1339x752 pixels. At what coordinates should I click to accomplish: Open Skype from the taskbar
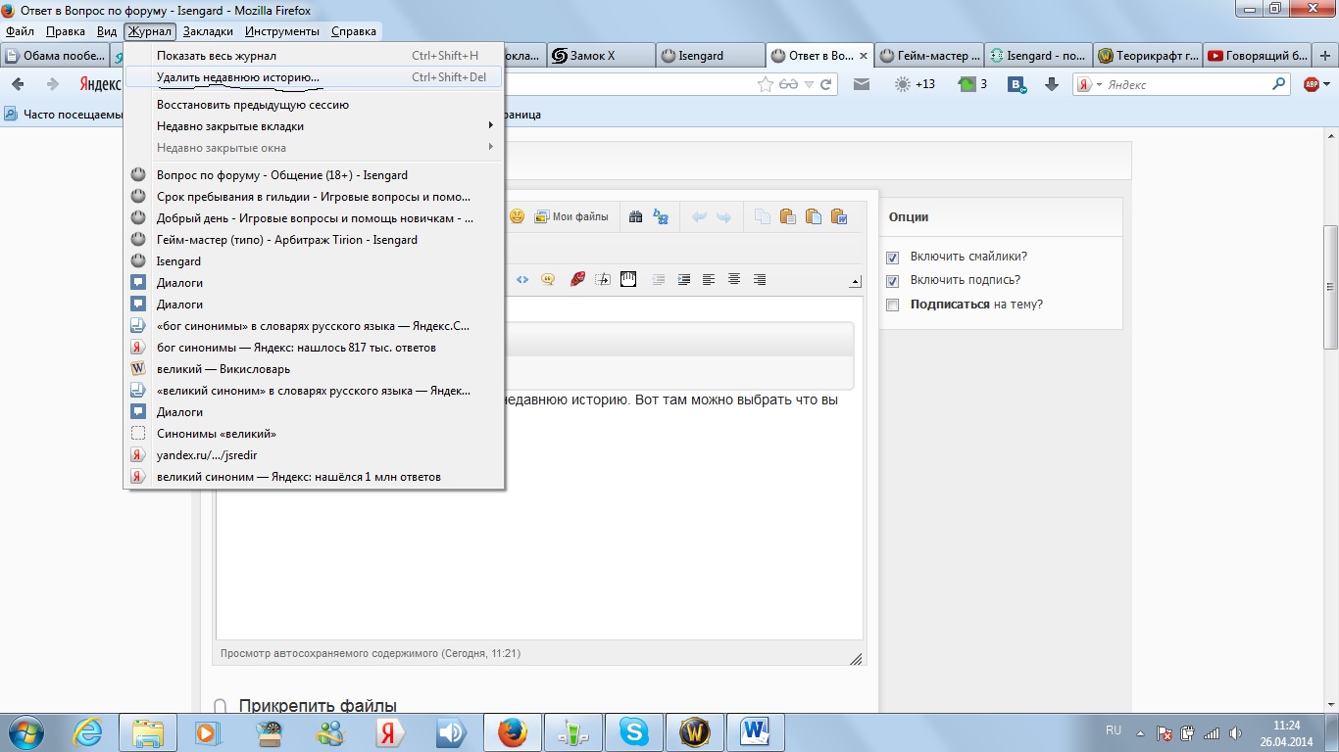[633, 731]
